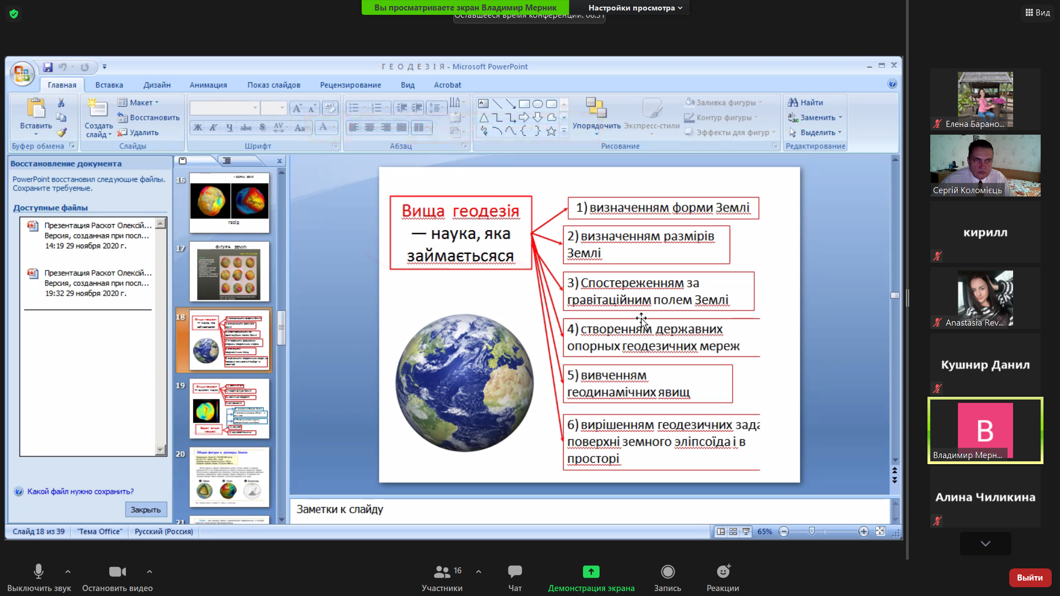This screenshot has width=1060, height=596.
Task: Expand the Настройки просмотра dropdown
Action: (x=635, y=8)
